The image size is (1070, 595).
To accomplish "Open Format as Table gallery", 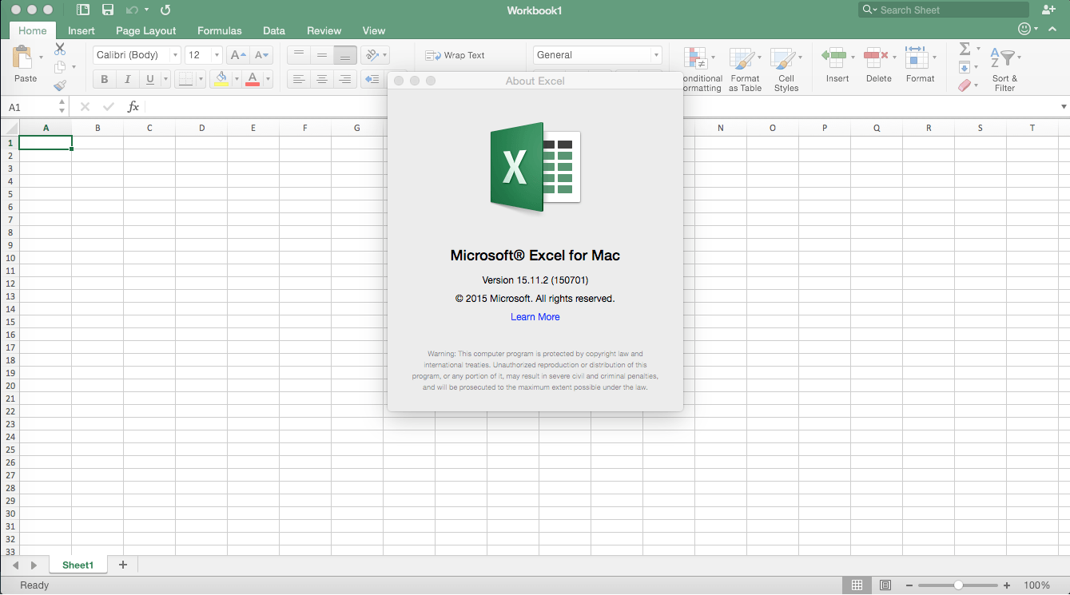I will pyautogui.click(x=745, y=69).
